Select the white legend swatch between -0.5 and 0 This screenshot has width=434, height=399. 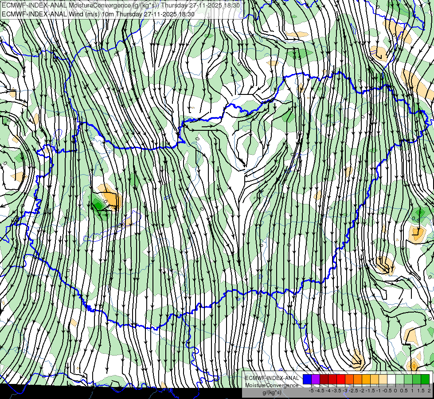[391, 379]
